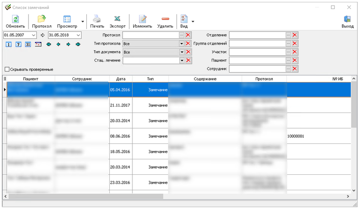Screen dimensions: 359x209
Task: Open the Пациент selection with the ellipsis button
Action: [x=288, y=60]
